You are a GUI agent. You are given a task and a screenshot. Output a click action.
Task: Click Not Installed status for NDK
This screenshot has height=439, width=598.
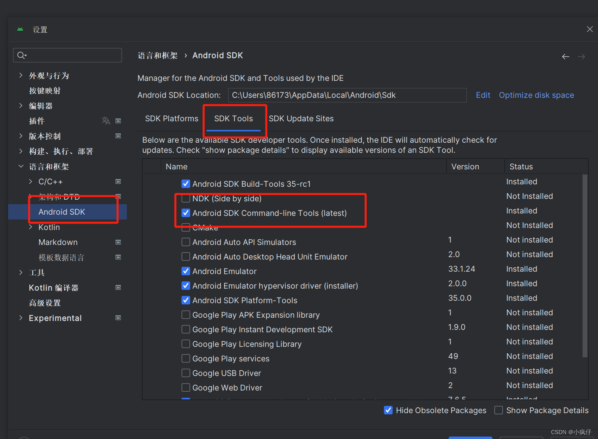pyautogui.click(x=529, y=196)
